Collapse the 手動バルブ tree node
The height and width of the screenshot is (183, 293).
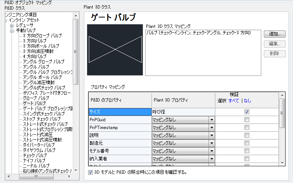[x=12, y=31]
